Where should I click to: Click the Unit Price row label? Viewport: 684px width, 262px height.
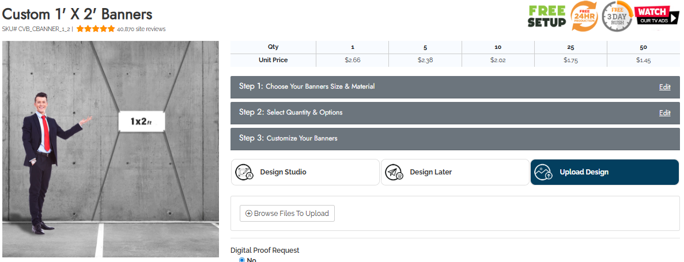(x=273, y=60)
